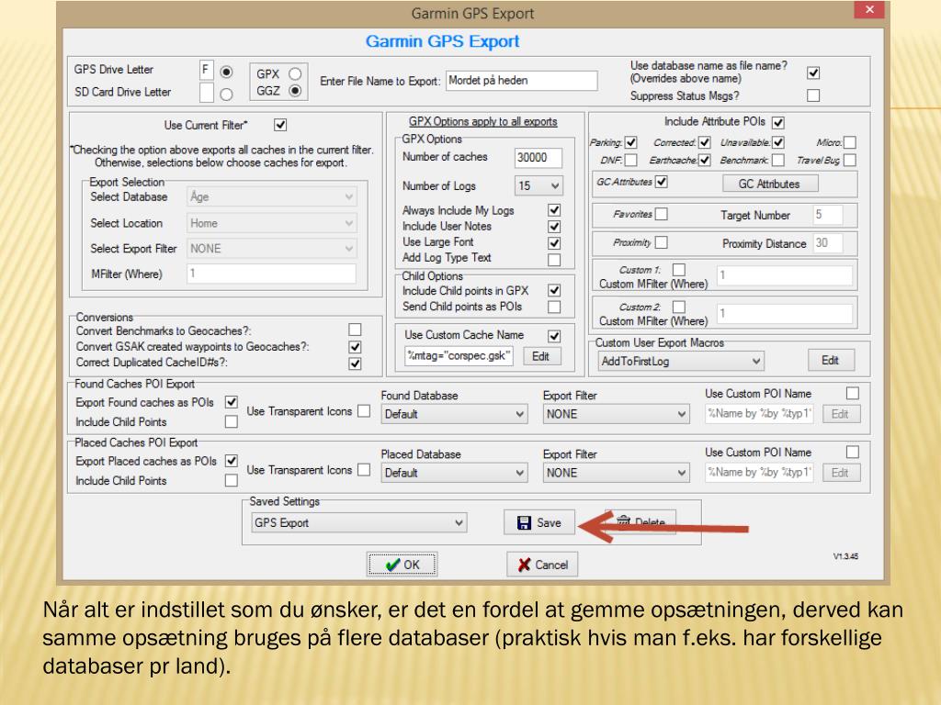Click the Number of caches field

[x=539, y=157]
